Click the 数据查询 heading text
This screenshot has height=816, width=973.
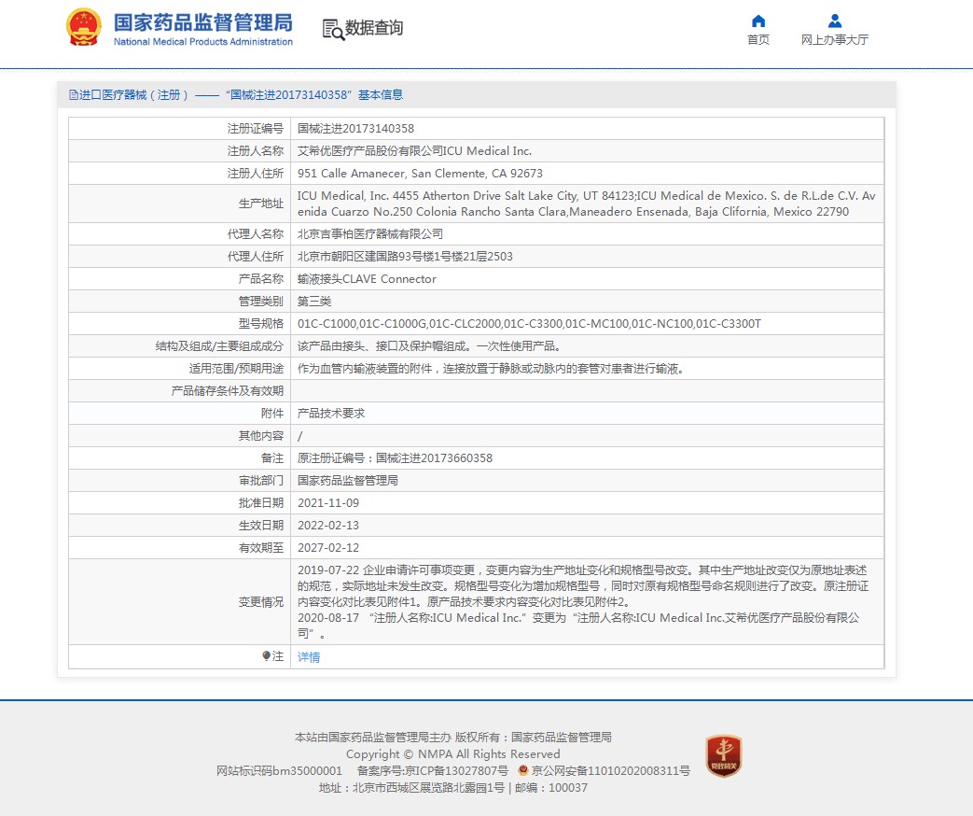tap(374, 28)
